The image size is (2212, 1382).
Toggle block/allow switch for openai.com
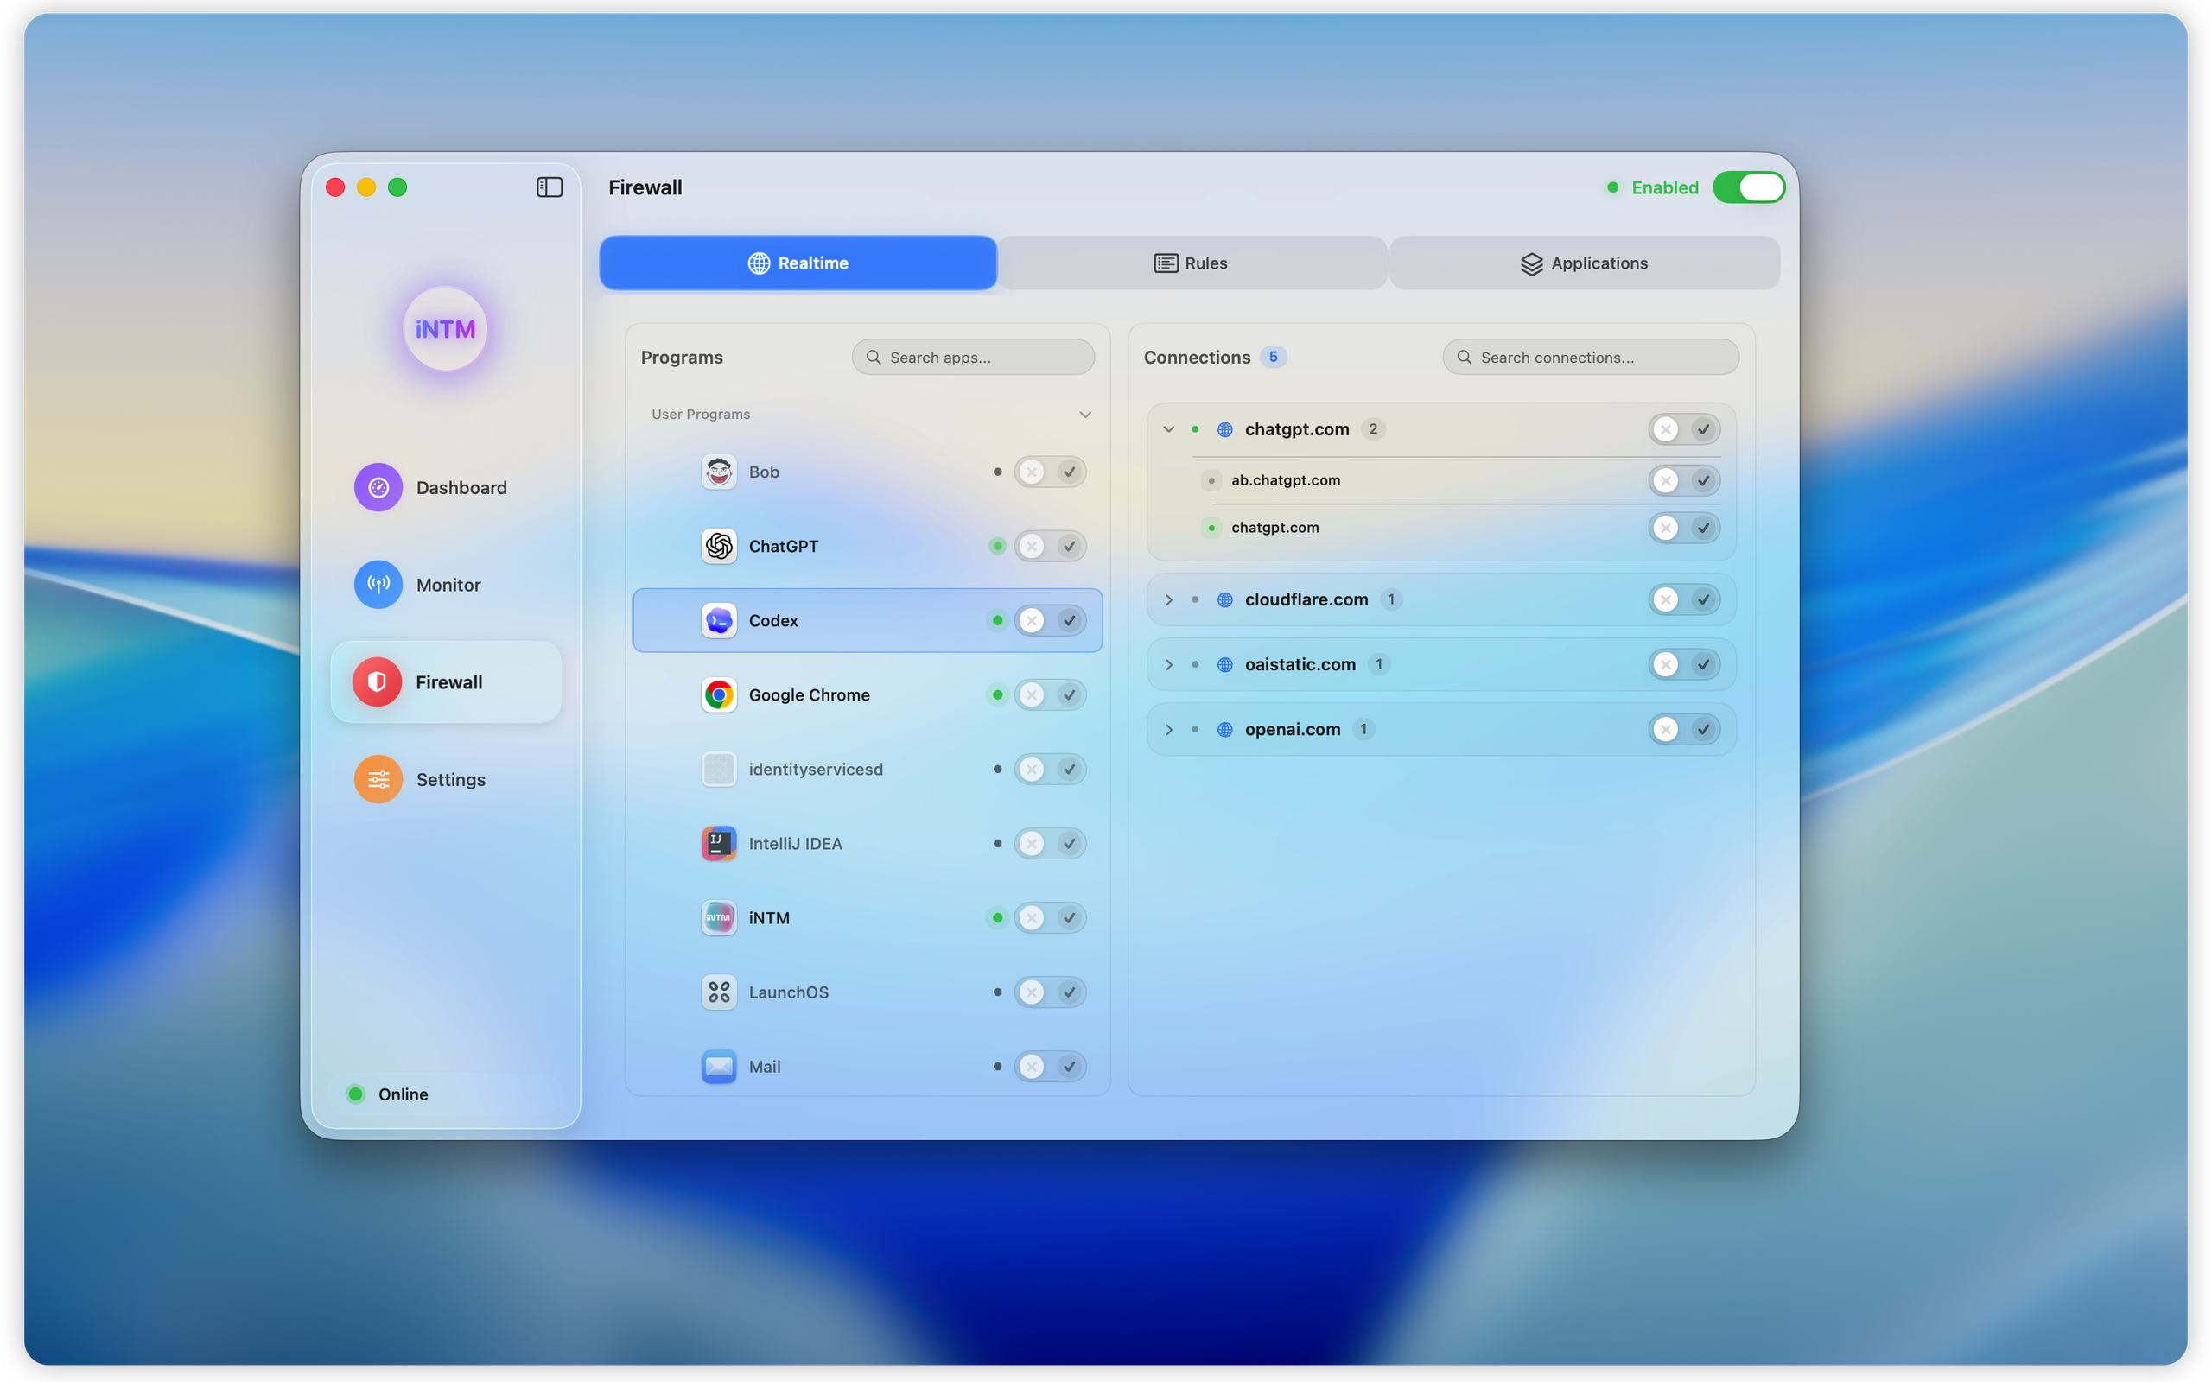tap(1684, 729)
